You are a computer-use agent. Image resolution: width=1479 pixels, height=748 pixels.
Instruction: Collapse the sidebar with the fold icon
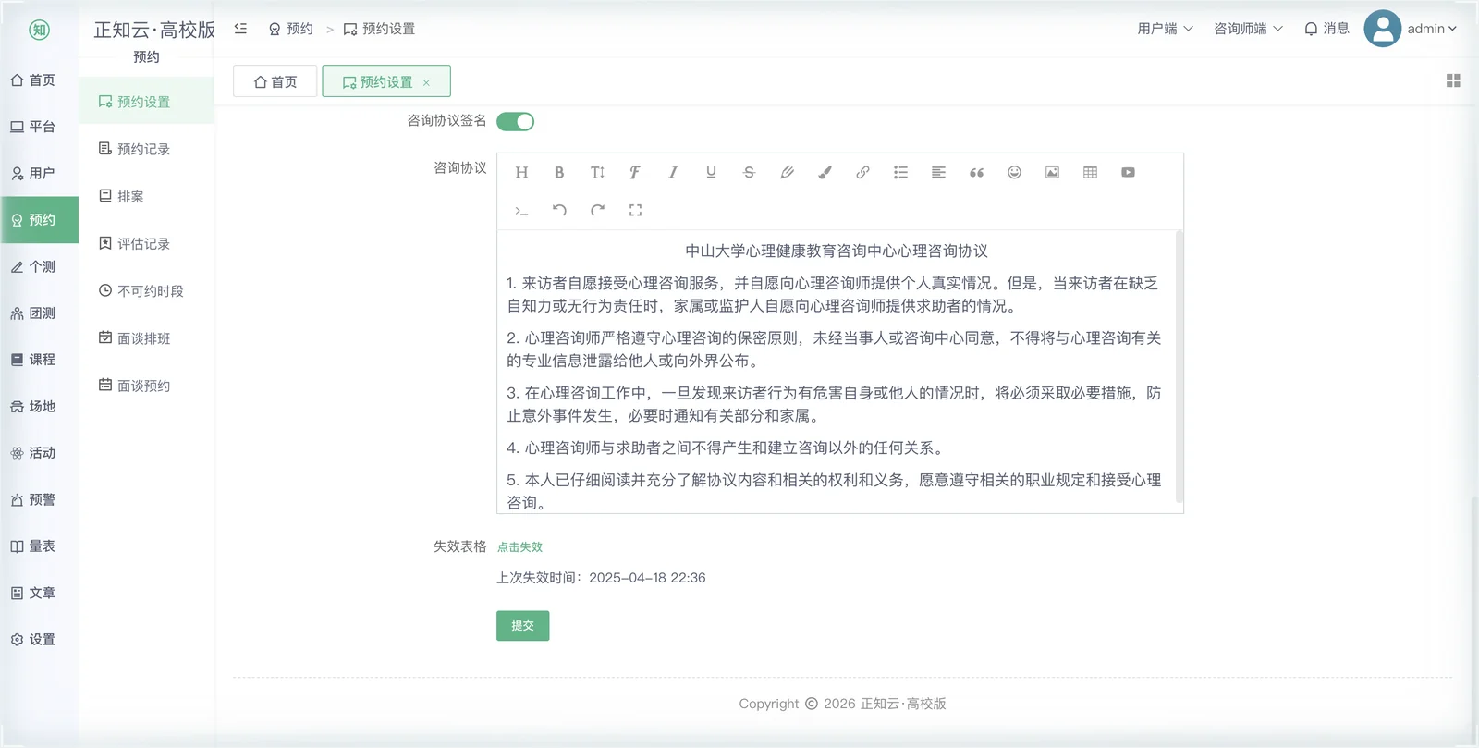click(240, 29)
